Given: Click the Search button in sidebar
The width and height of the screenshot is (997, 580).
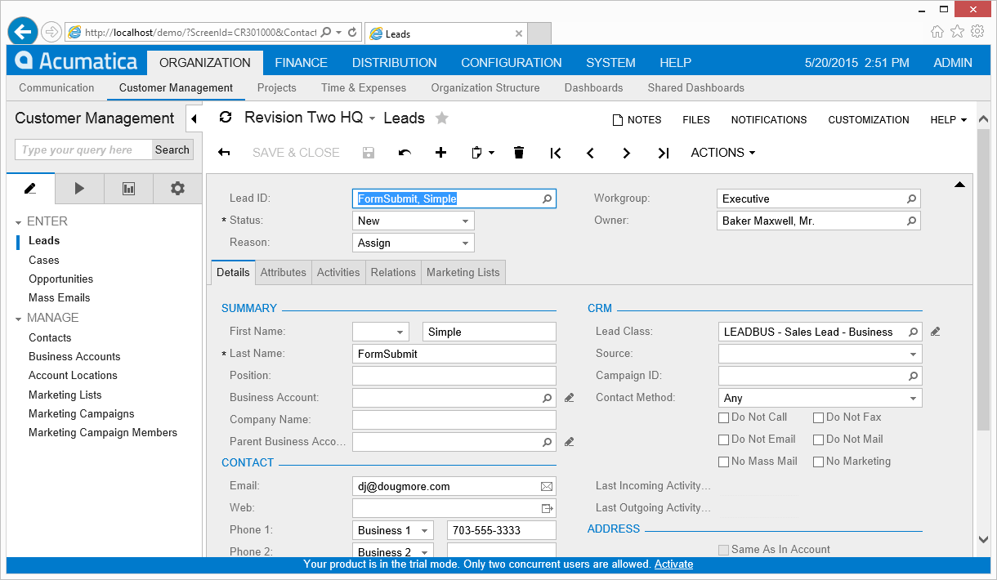Looking at the screenshot, I should click(x=172, y=149).
